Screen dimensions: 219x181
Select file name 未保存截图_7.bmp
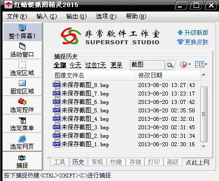pyautogui.click(x=85, y=93)
